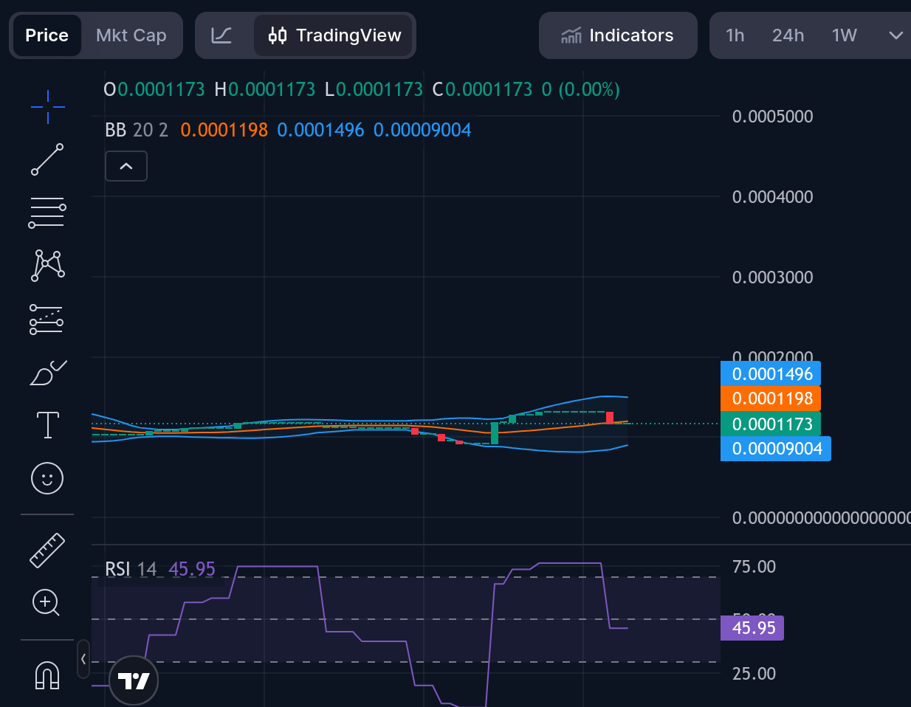Screen dimensions: 911x707
Task: Collapse the drawing toolbar side handle
Action: [x=83, y=659]
